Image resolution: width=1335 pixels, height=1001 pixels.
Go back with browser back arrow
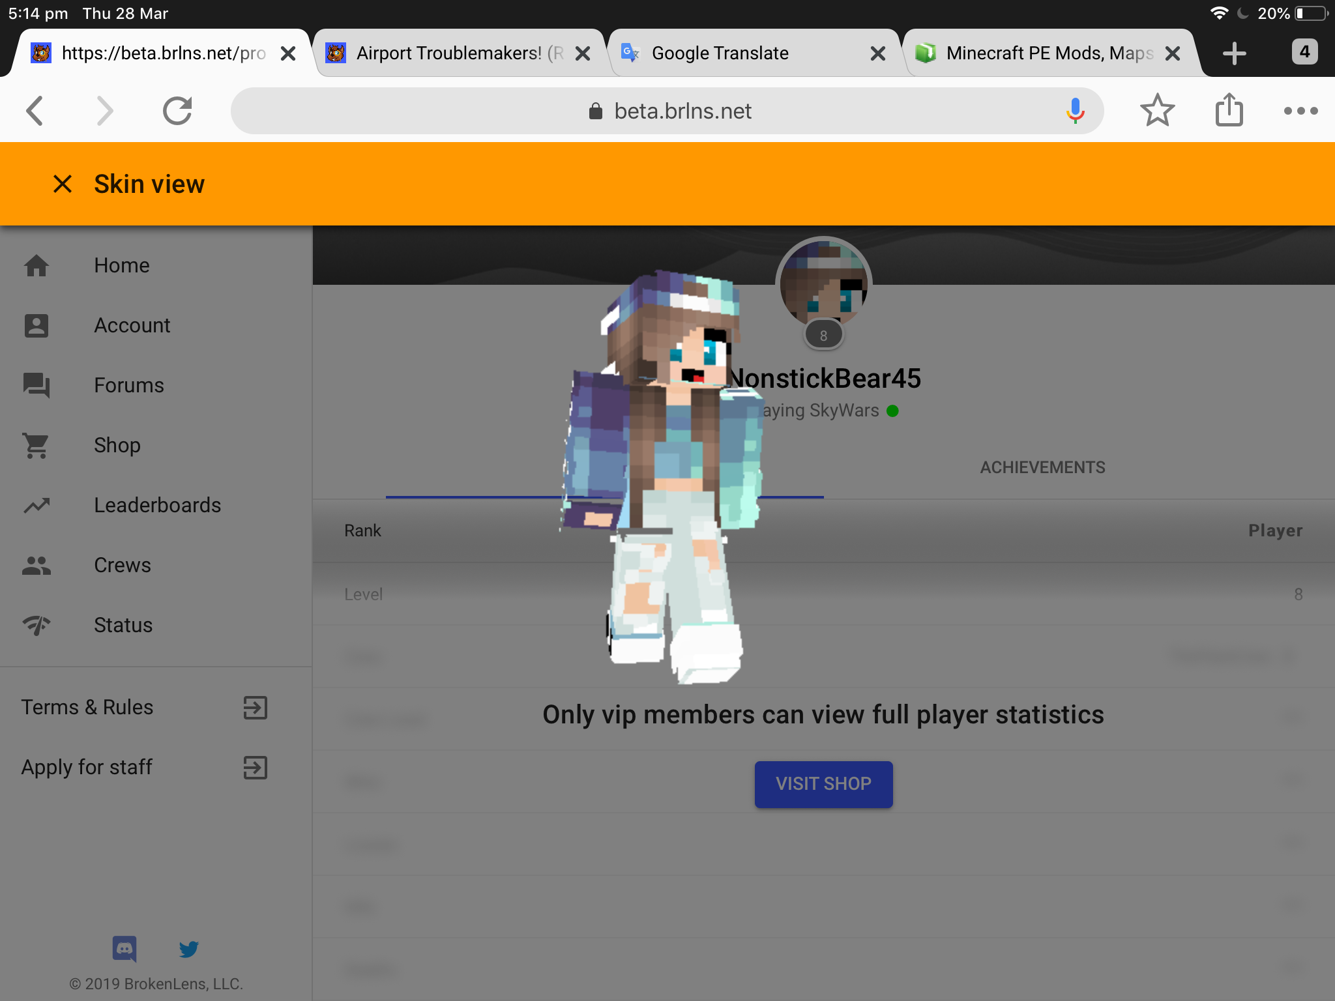35,111
